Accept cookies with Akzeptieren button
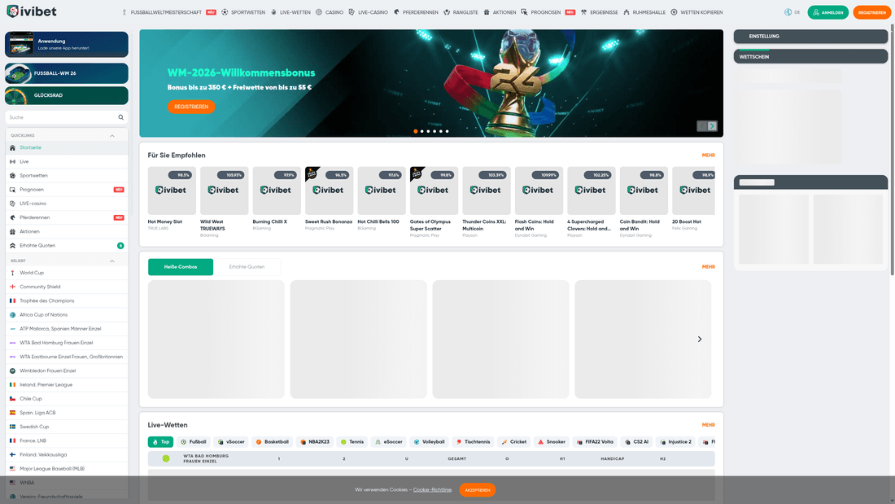The height and width of the screenshot is (504, 895). (477, 489)
